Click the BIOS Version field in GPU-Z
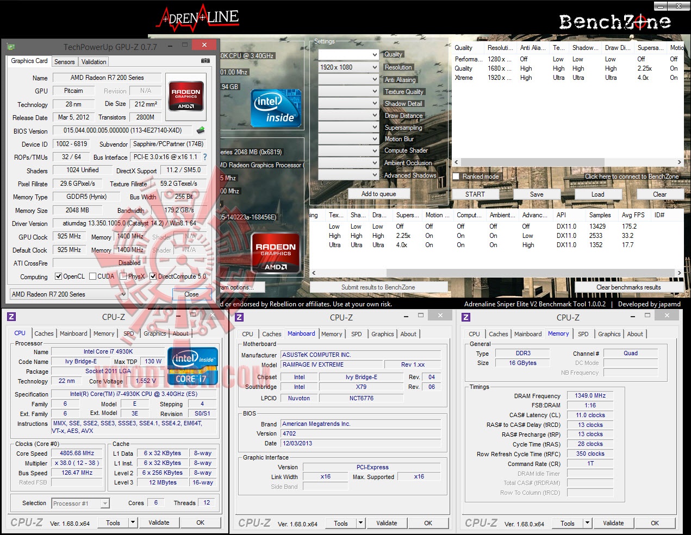The image size is (691, 535). [122, 131]
